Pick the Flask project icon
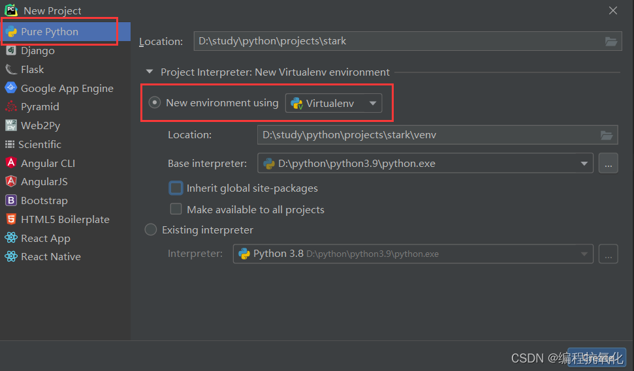The image size is (634, 371). [x=11, y=69]
